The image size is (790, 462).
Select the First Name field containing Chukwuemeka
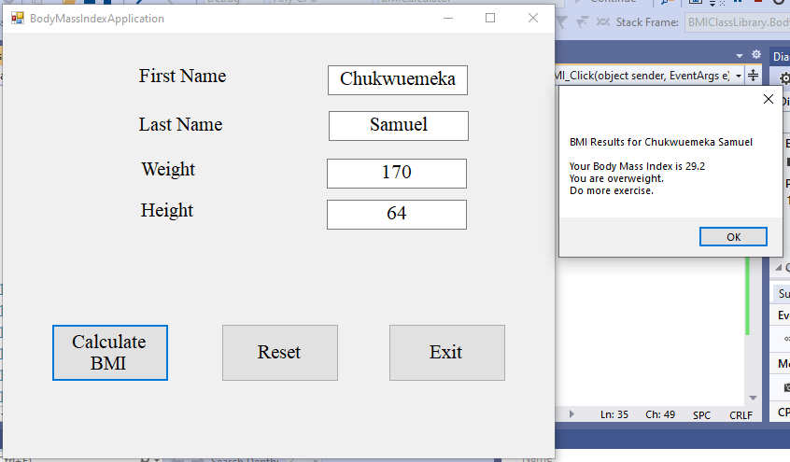[x=398, y=80]
